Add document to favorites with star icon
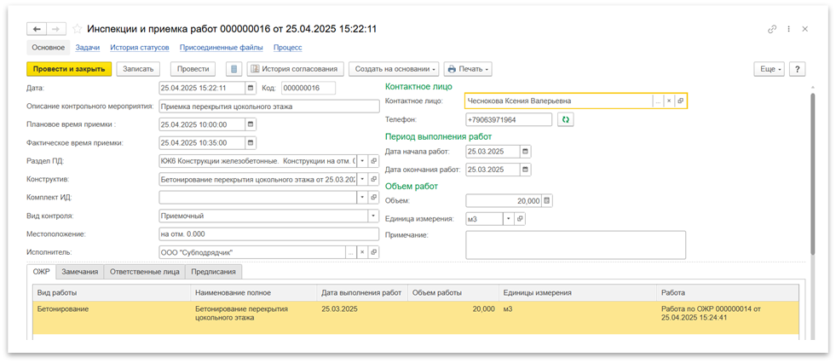The width and height of the screenshot is (836, 363). [x=78, y=29]
